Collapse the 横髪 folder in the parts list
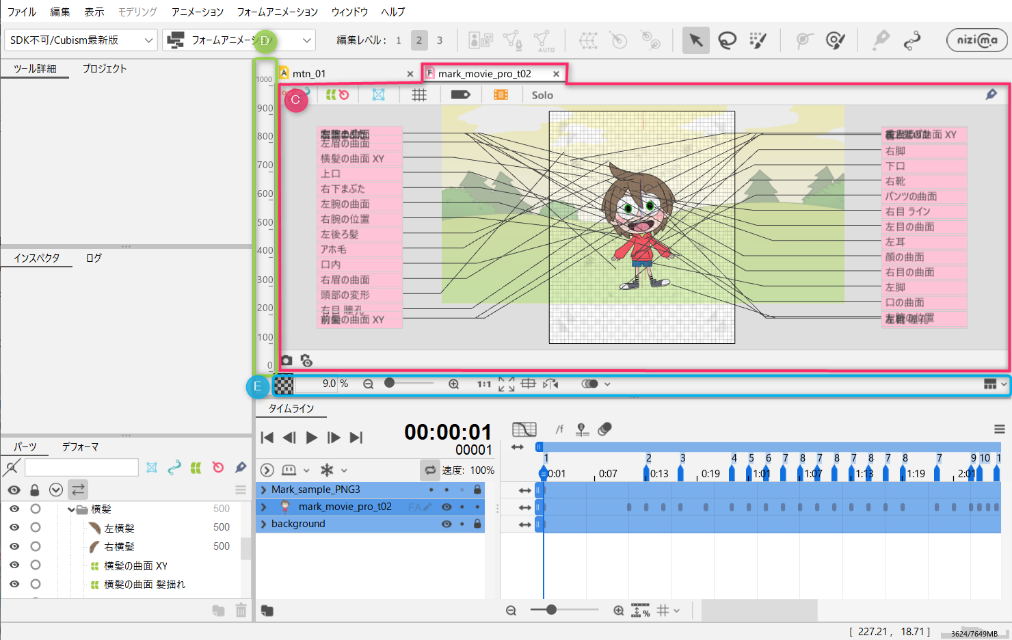 coord(70,509)
